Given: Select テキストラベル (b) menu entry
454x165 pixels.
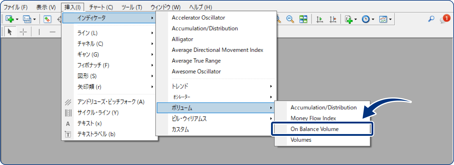Looking at the screenshot, I should point(96,134).
